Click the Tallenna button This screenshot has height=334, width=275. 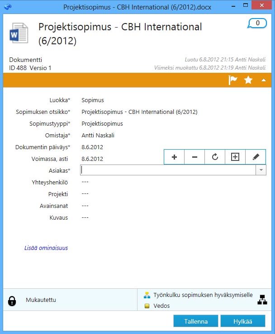click(196, 321)
